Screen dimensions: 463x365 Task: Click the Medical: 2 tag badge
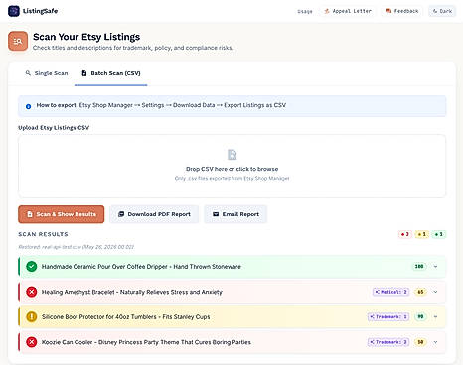pos(391,292)
